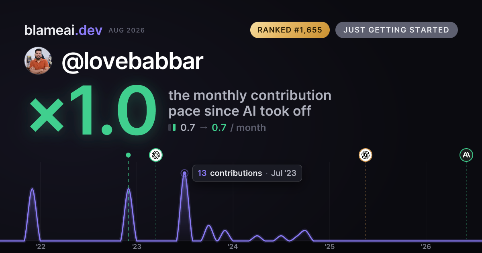Viewport: 482px width, 253px height.
Task: Click the '26 year axis label
Action: pos(426,247)
